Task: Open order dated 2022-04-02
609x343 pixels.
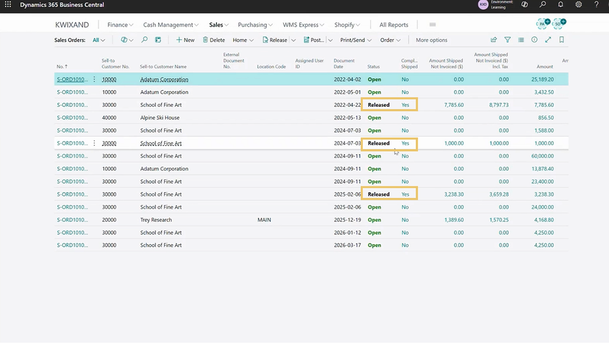Action: [x=72, y=80]
